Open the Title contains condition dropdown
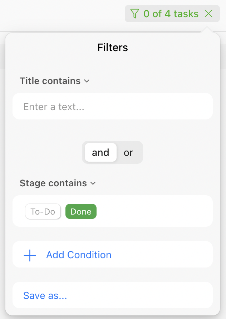 [x=50, y=81]
